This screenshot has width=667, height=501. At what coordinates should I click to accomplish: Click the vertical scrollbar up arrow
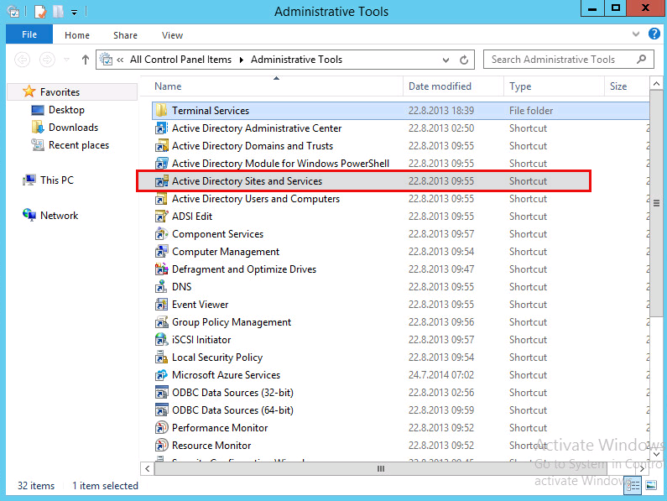[656, 84]
